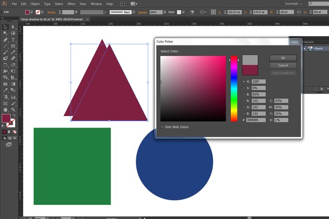The image size is (329, 219).
Task: Open the graphic Style dropdown
Action: 183,12
